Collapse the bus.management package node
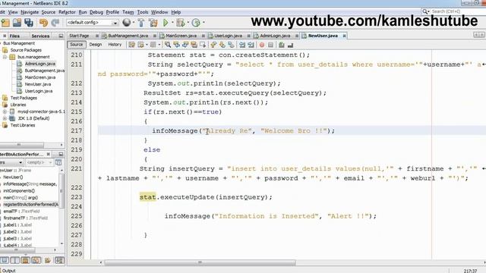The height and width of the screenshot is (273, 486). tap(5, 57)
